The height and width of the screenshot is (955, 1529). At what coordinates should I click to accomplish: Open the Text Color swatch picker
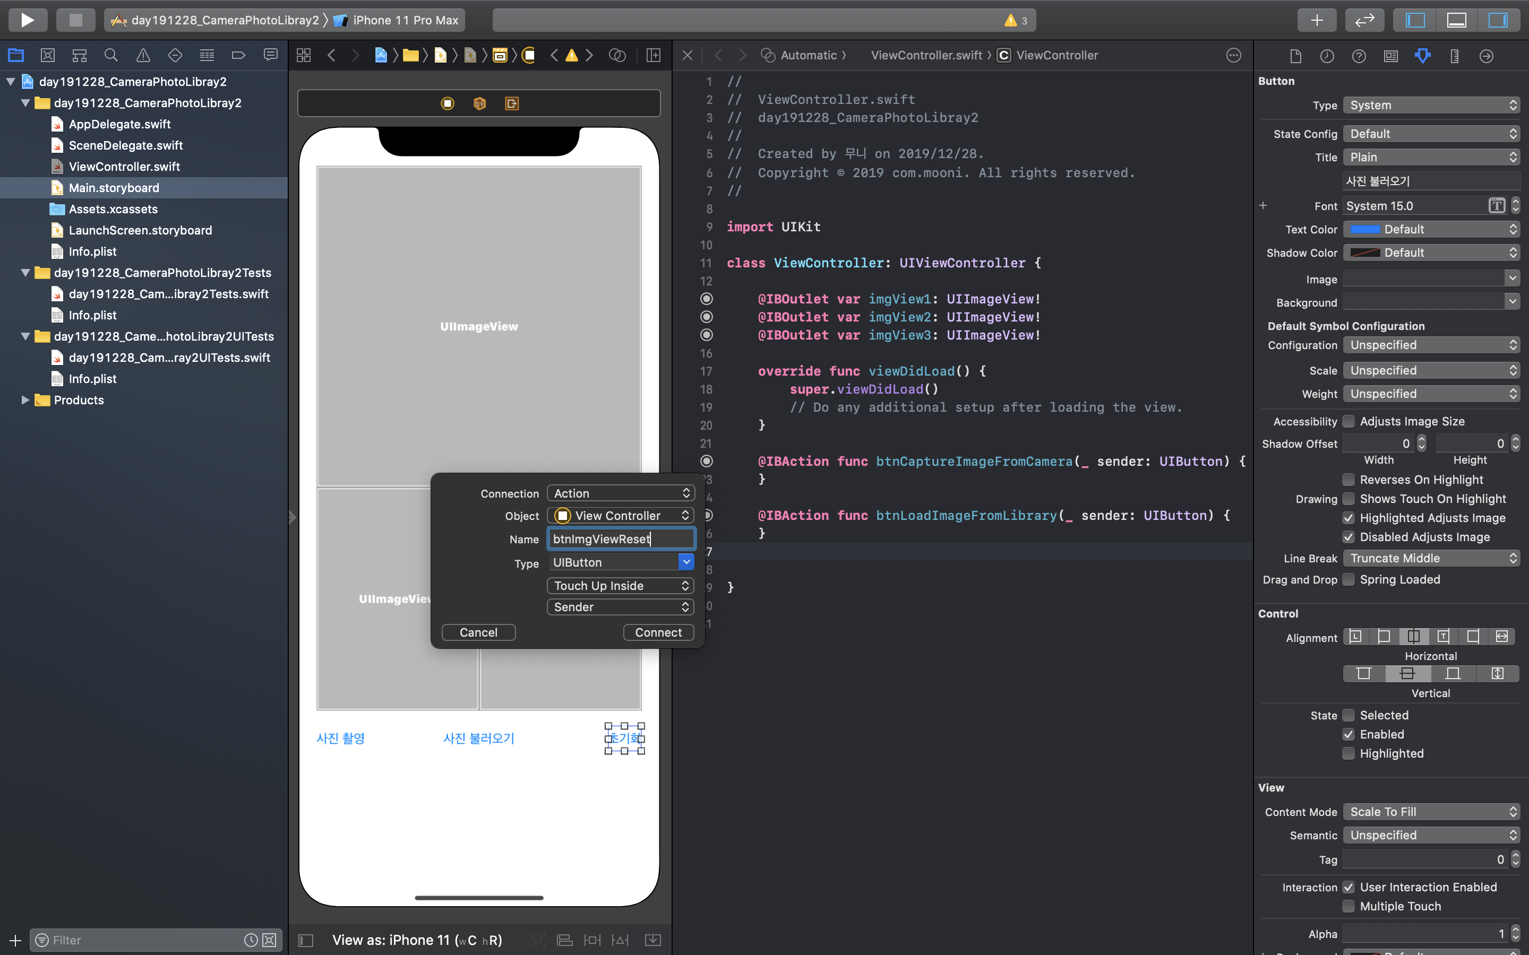point(1365,229)
